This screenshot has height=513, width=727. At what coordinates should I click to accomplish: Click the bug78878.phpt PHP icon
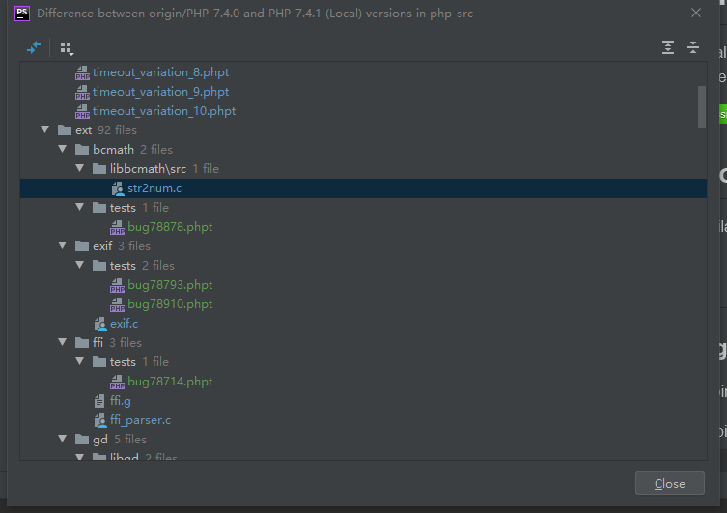point(117,227)
